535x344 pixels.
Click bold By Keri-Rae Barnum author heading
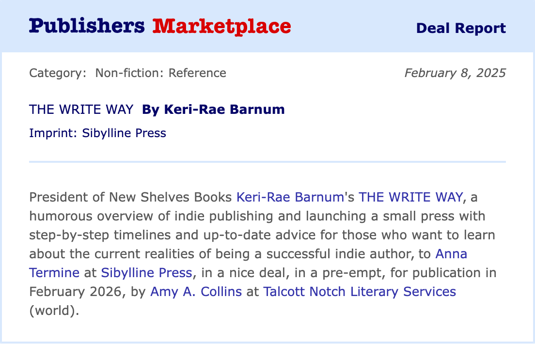[x=213, y=109]
